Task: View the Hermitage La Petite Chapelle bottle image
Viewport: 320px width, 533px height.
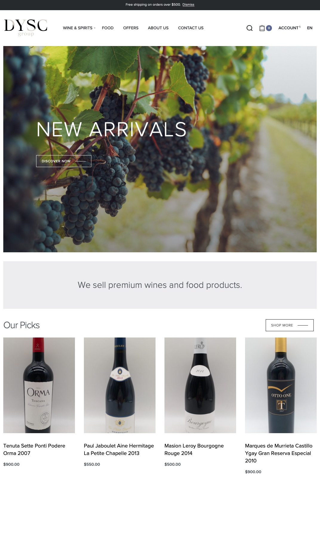Action: tap(120, 385)
